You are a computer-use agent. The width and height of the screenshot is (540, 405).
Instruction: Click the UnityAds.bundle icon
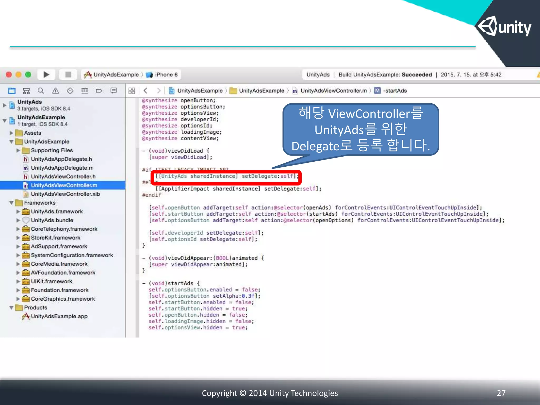[26, 220]
